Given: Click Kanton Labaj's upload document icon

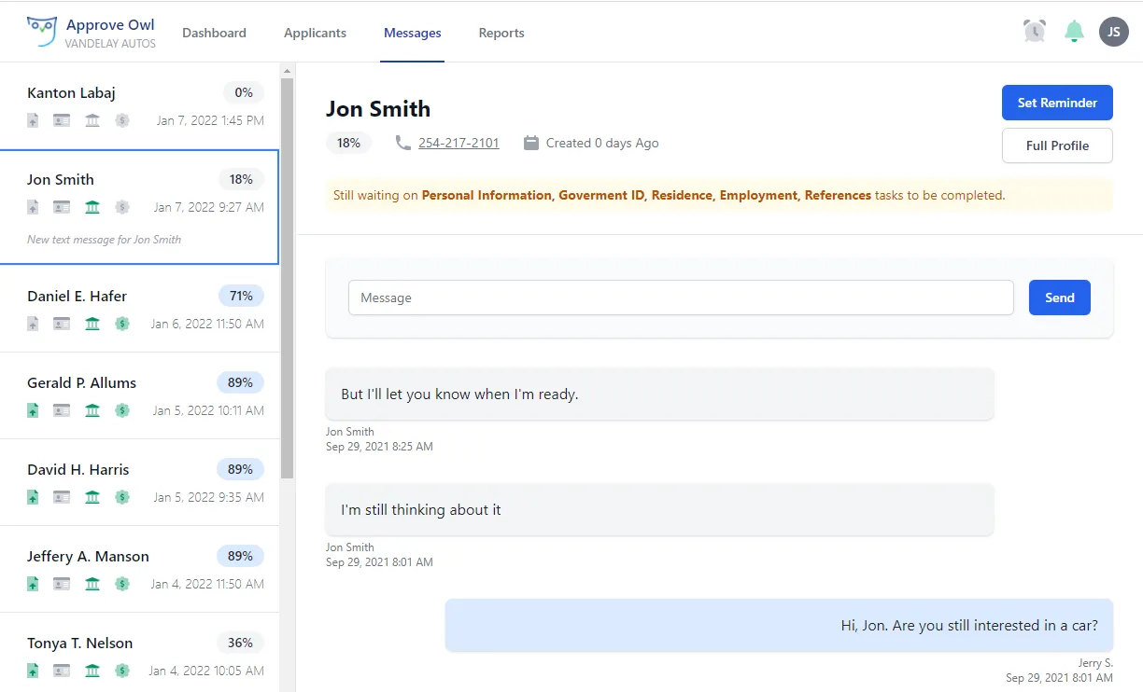Looking at the screenshot, I should (x=33, y=120).
